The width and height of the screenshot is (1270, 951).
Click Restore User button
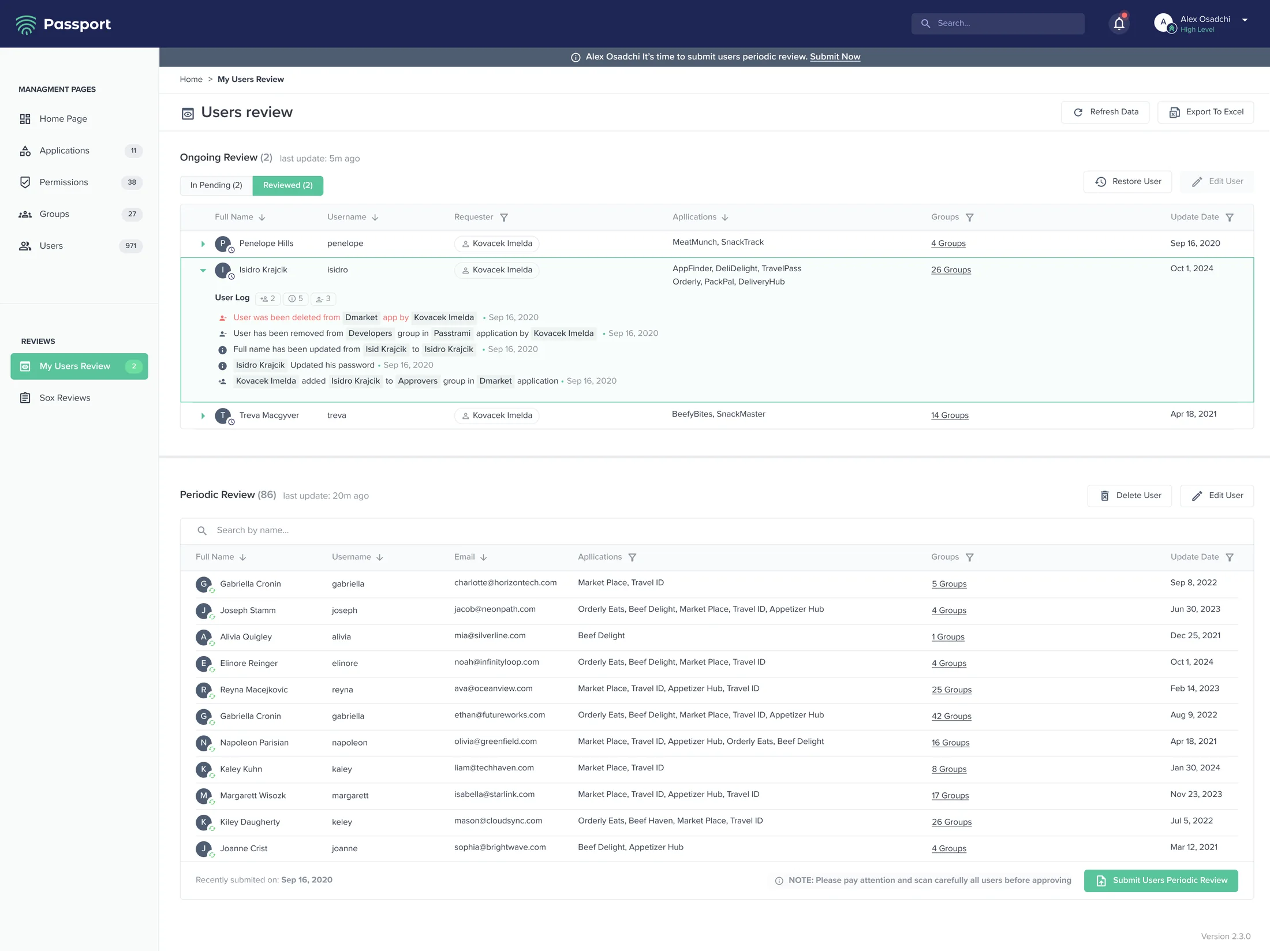(x=1127, y=182)
